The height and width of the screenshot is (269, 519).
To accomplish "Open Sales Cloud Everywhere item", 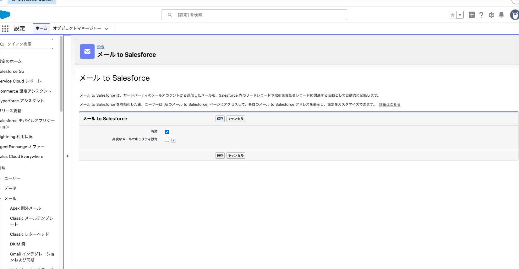I will (22, 156).
